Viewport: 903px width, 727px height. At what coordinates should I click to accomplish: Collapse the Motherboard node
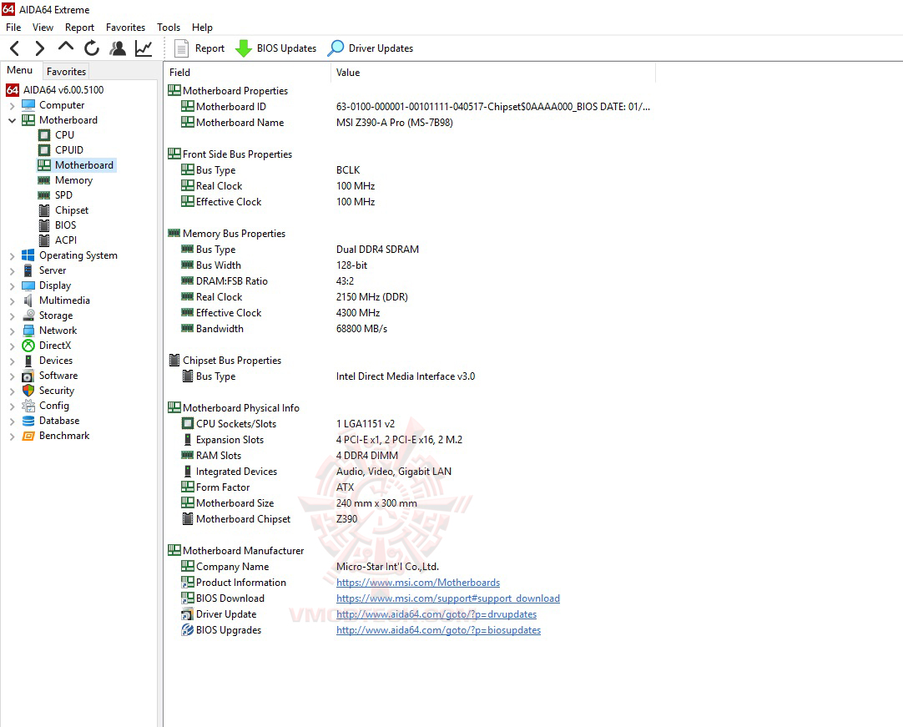pos(12,120)
